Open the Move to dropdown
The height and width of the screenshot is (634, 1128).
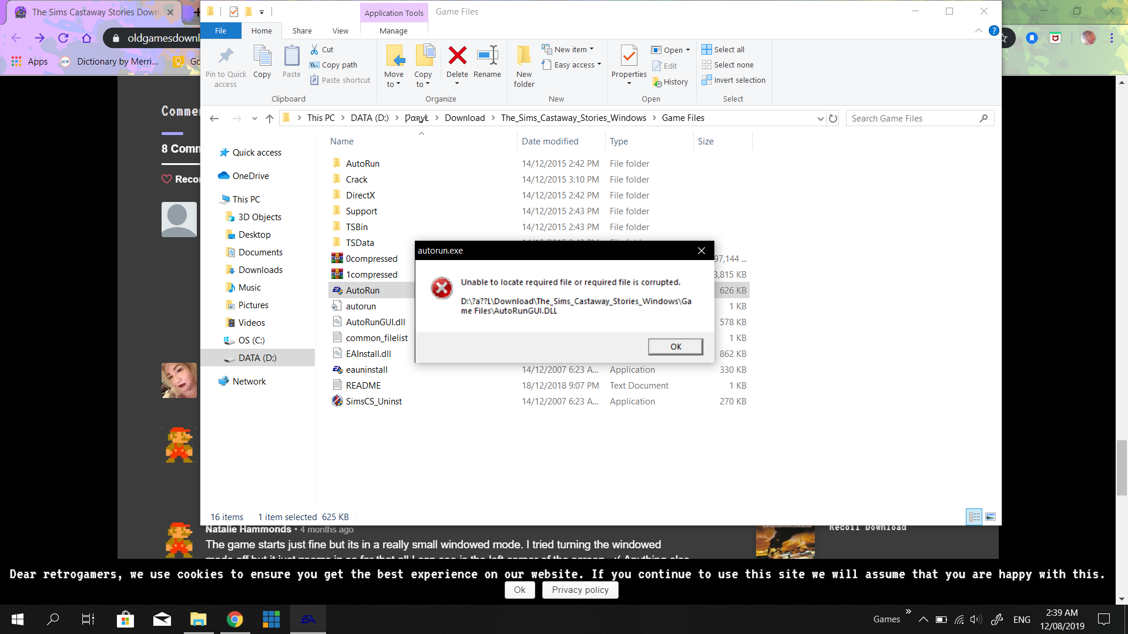394,84
